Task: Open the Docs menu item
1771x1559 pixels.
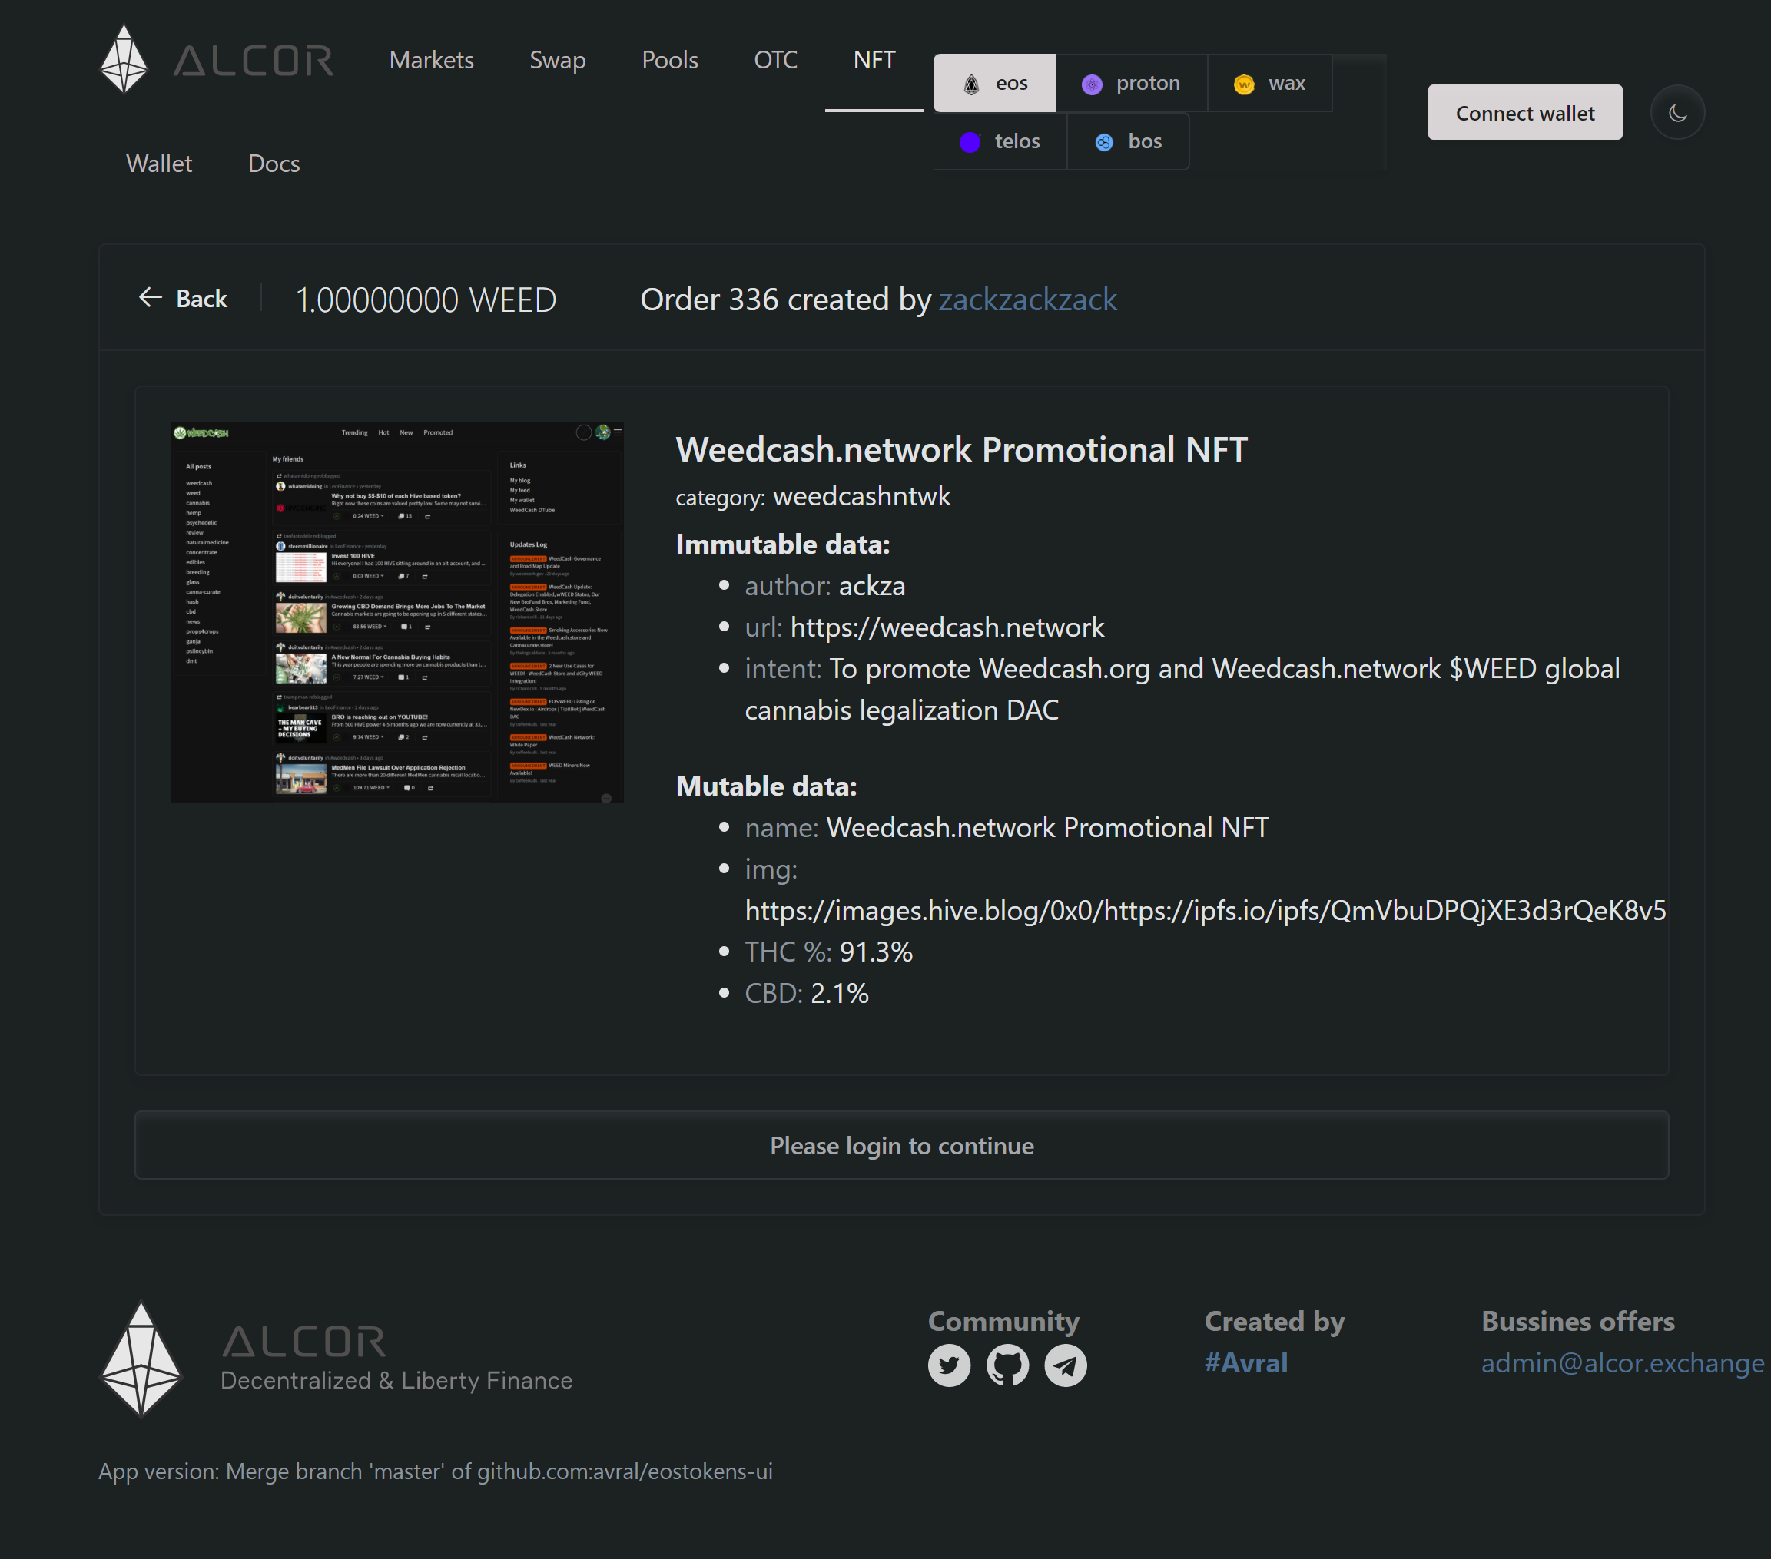Action: [274, 164]
